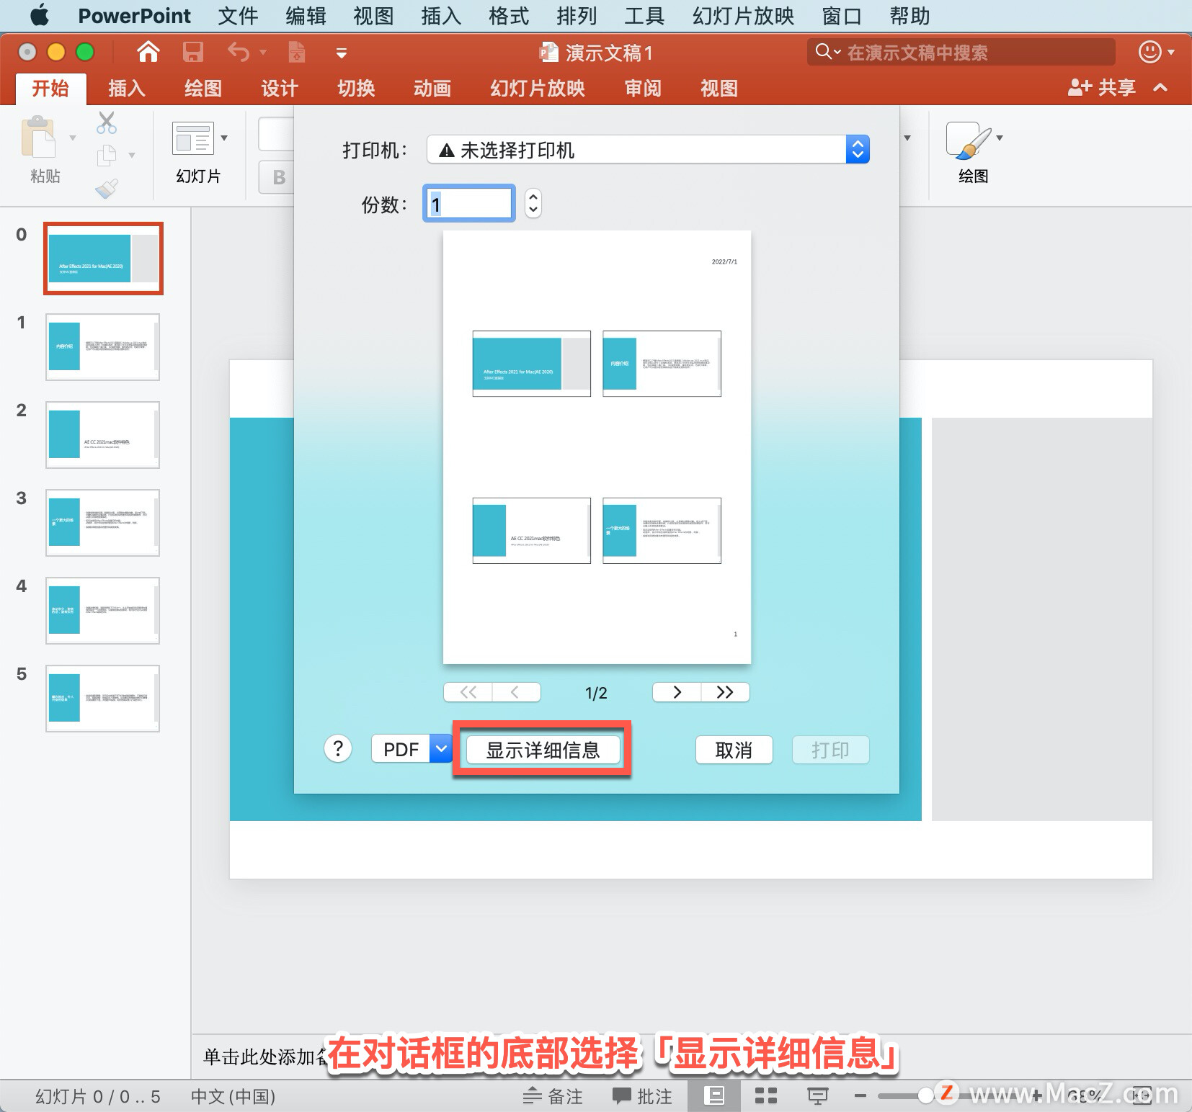Screen dimensions: 1192x1112
Task: Collapse the ribbon with the chevron
Action: click(x=1160, y=88)
